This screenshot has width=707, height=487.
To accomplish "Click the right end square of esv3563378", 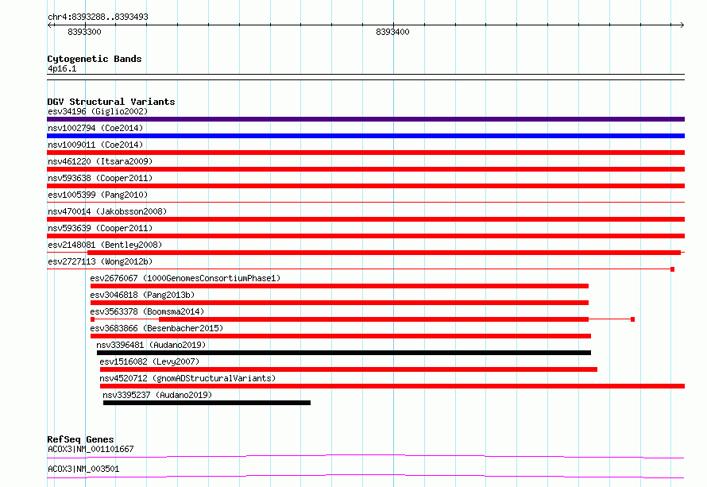I will tap(632, 319).
